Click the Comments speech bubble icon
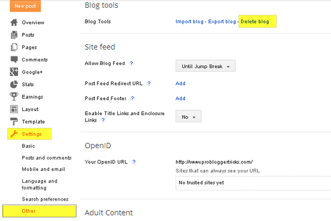 (x=14, y=60)
